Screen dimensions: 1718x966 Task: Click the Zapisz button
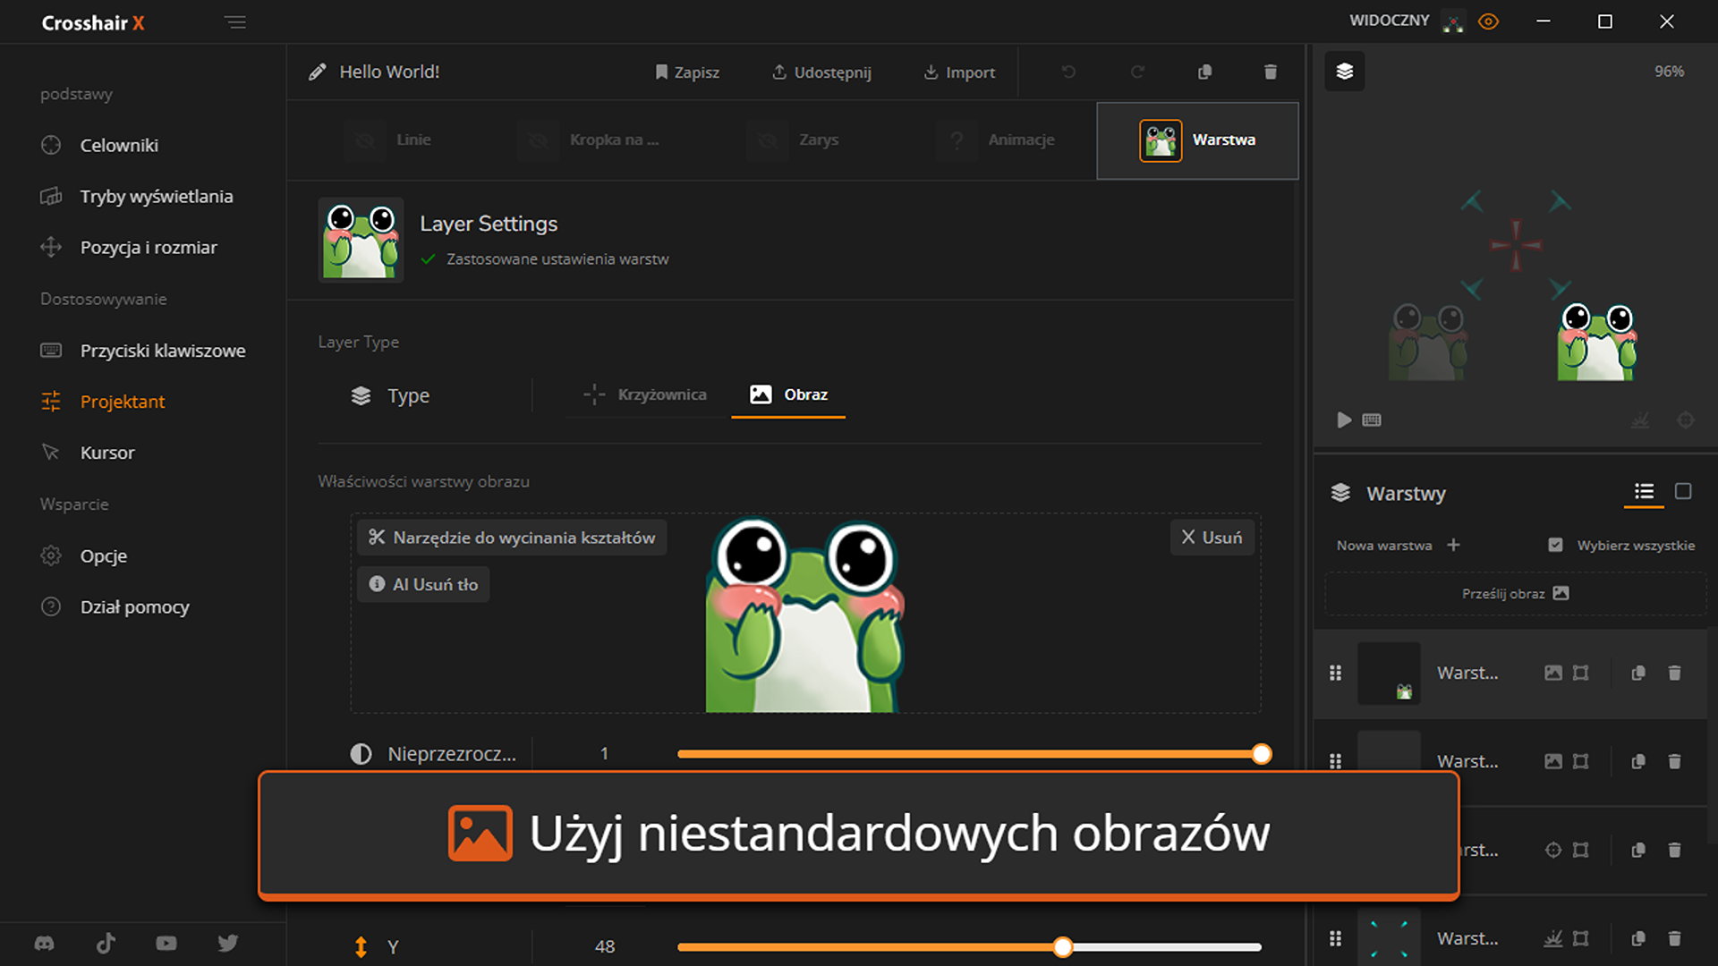(686, 72)
